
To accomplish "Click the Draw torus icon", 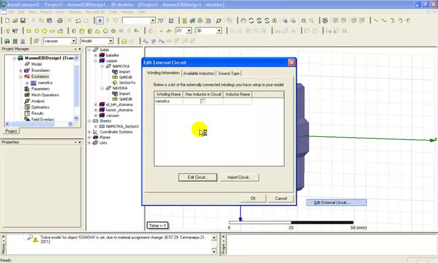I will [x=114, y=31].
